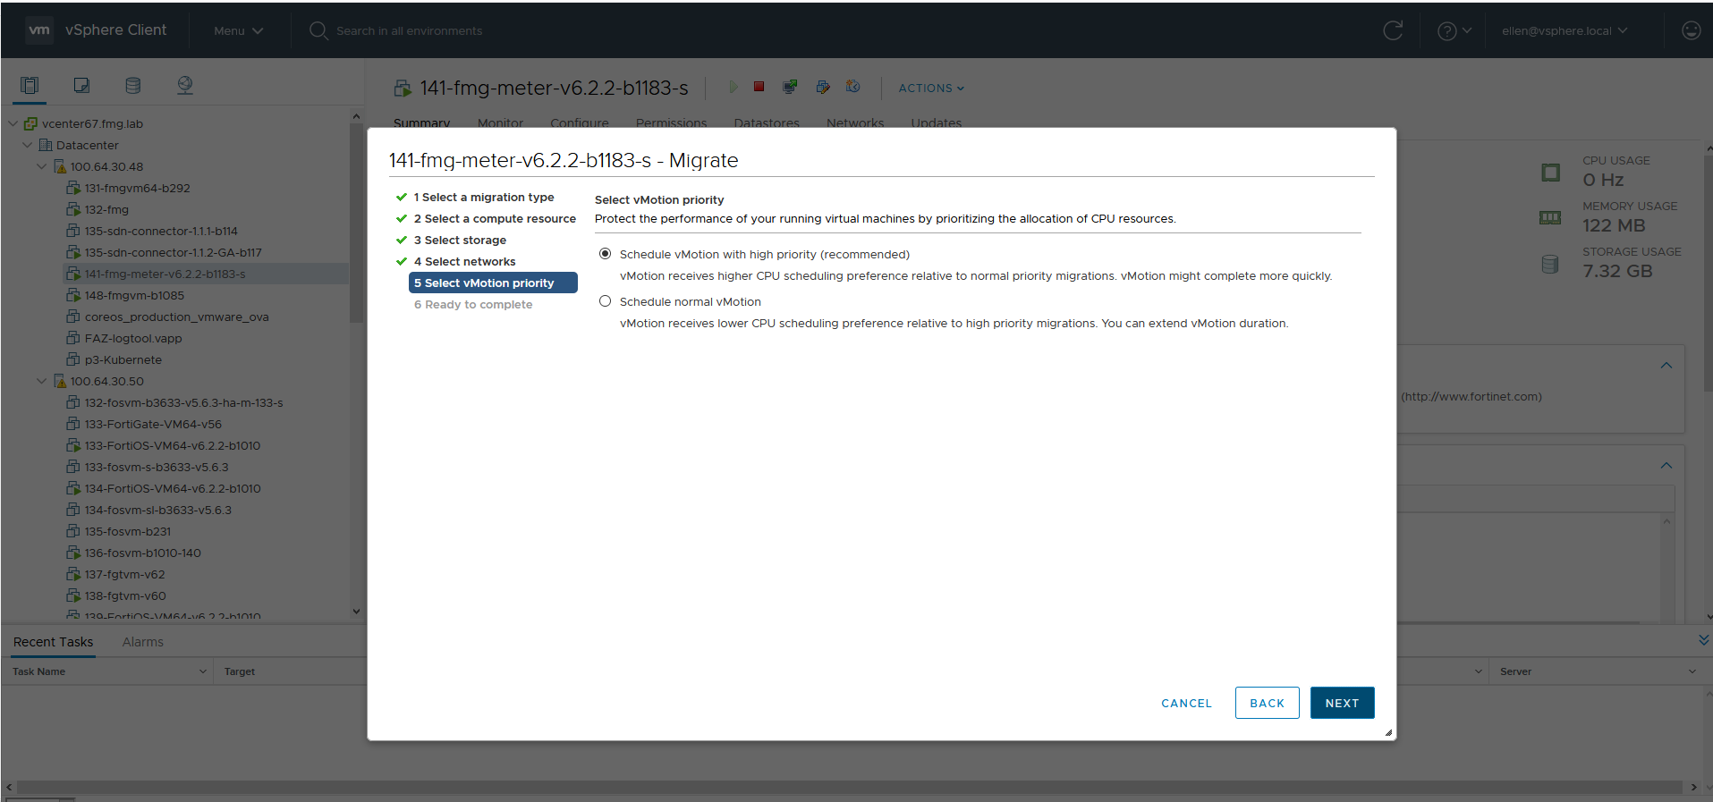Go to wizard step 1 Select a migration type
The width and height of the screenshot is (1713, 802).
(x=484, y=197)
